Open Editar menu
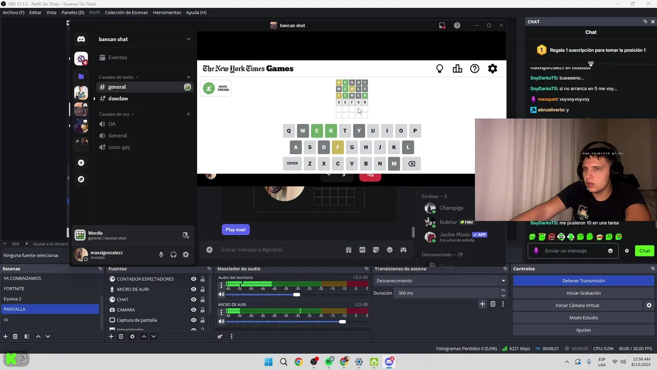The image size is (657, 370). (x=35, y=12)
